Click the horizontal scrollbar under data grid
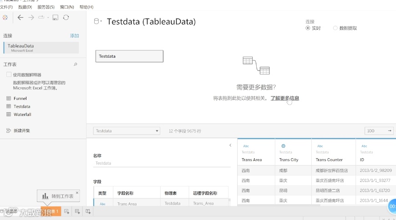 279,205
